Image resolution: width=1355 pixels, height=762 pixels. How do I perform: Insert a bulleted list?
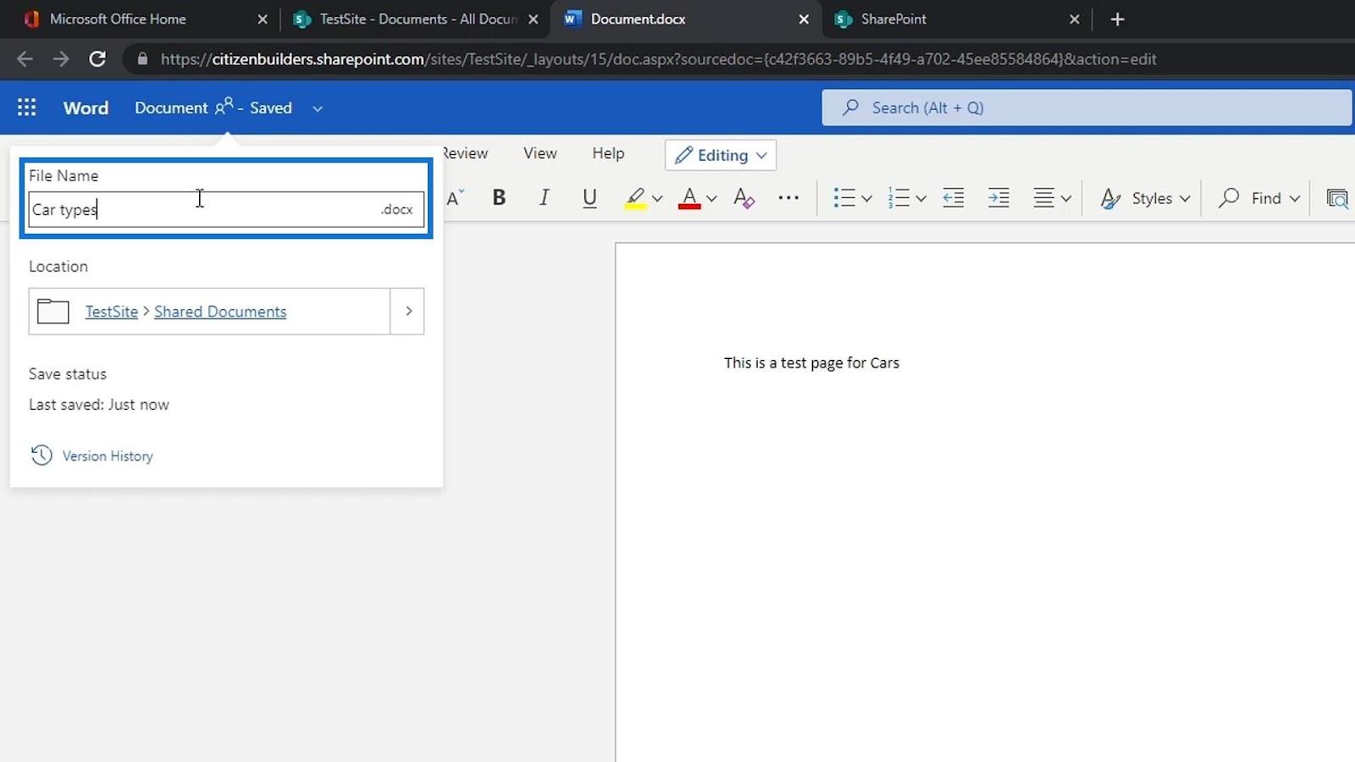point(843,198)
